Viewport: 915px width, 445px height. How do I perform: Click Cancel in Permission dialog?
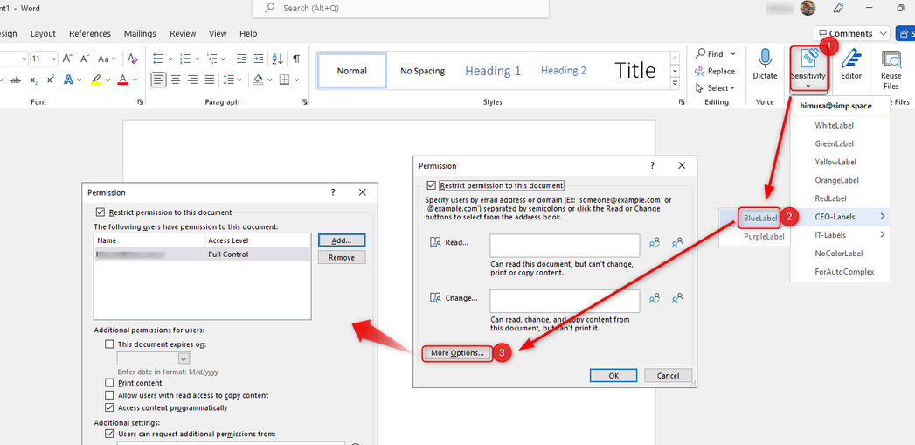[669, 376]
